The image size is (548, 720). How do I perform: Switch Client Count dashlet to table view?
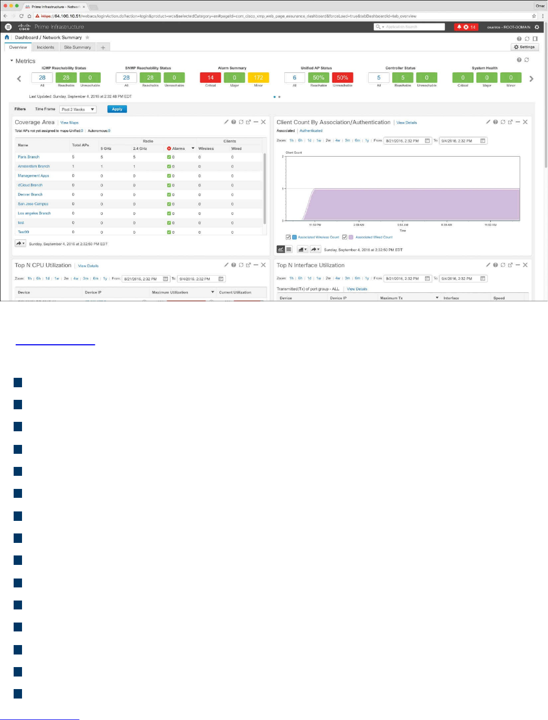[x=288, y=249]
